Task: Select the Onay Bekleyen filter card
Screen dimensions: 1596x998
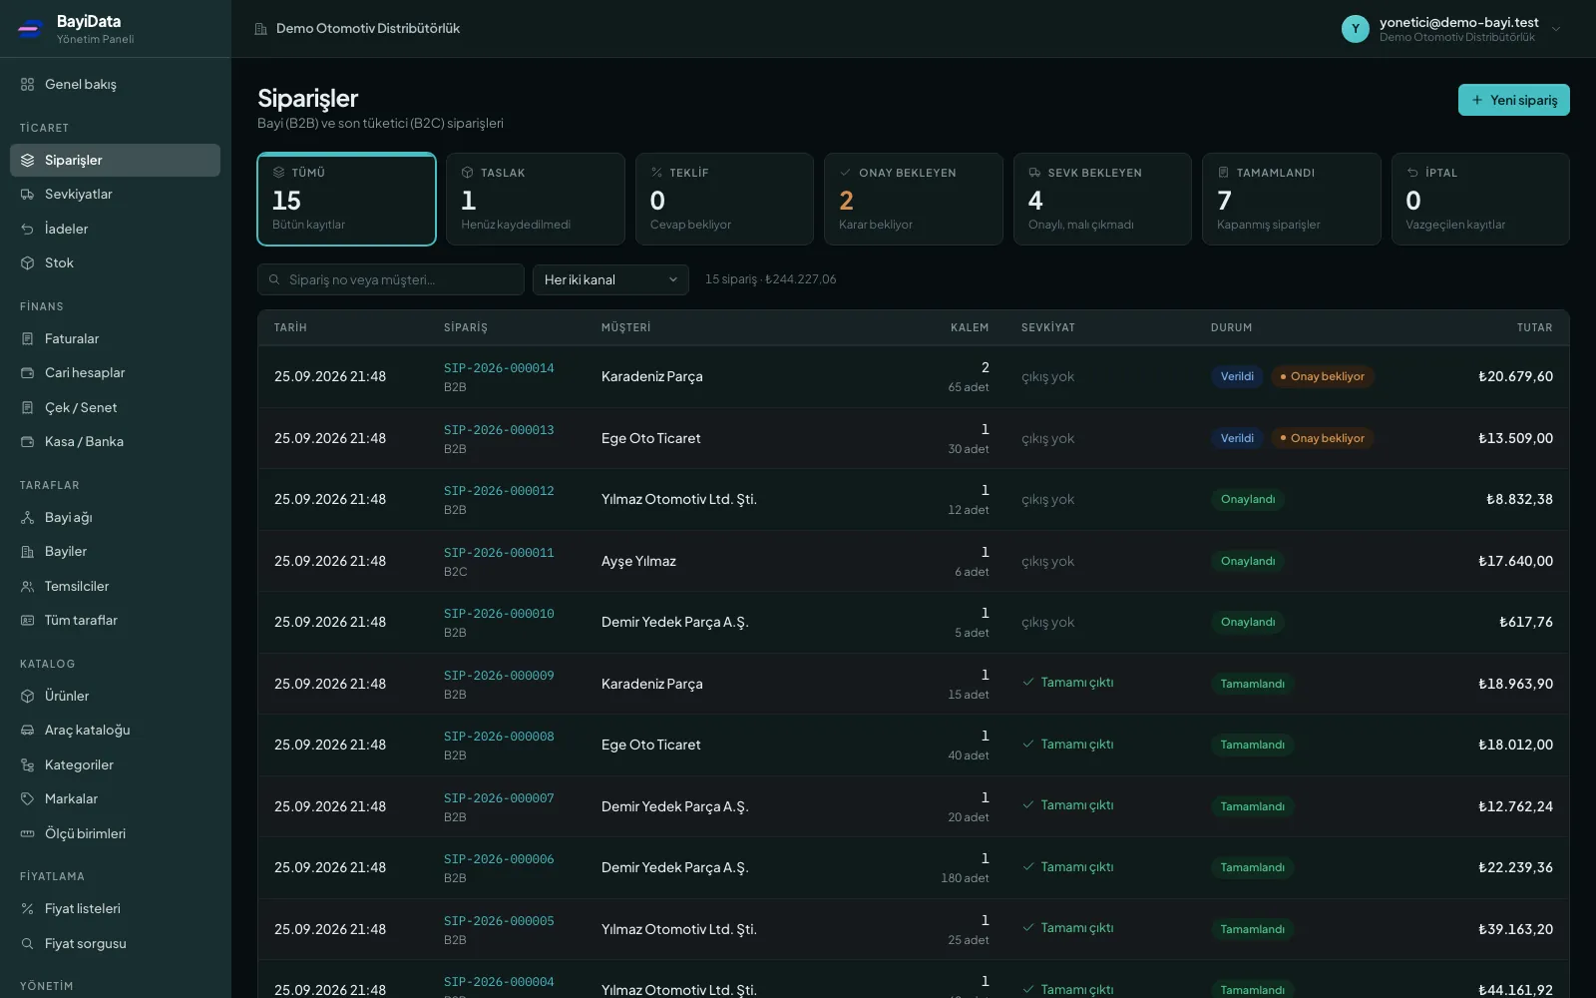Action: [x=914, y=199]
